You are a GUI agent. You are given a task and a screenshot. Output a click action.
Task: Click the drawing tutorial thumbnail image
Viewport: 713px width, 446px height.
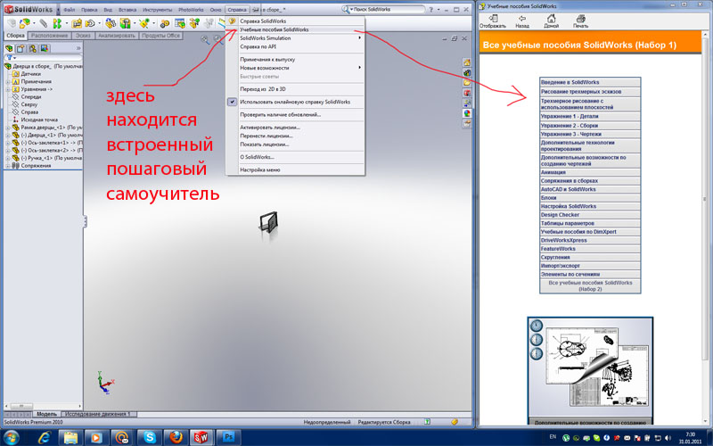click(586, 366)
